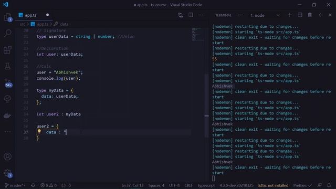
Task: Click 'src' in the breadcrumb
Action: click(22, 24)
